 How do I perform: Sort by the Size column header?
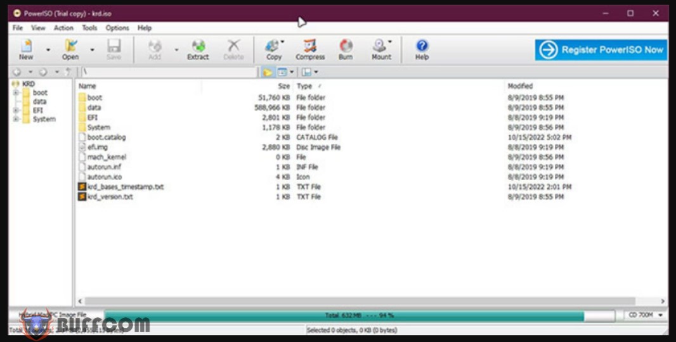(x=283, y=86)
